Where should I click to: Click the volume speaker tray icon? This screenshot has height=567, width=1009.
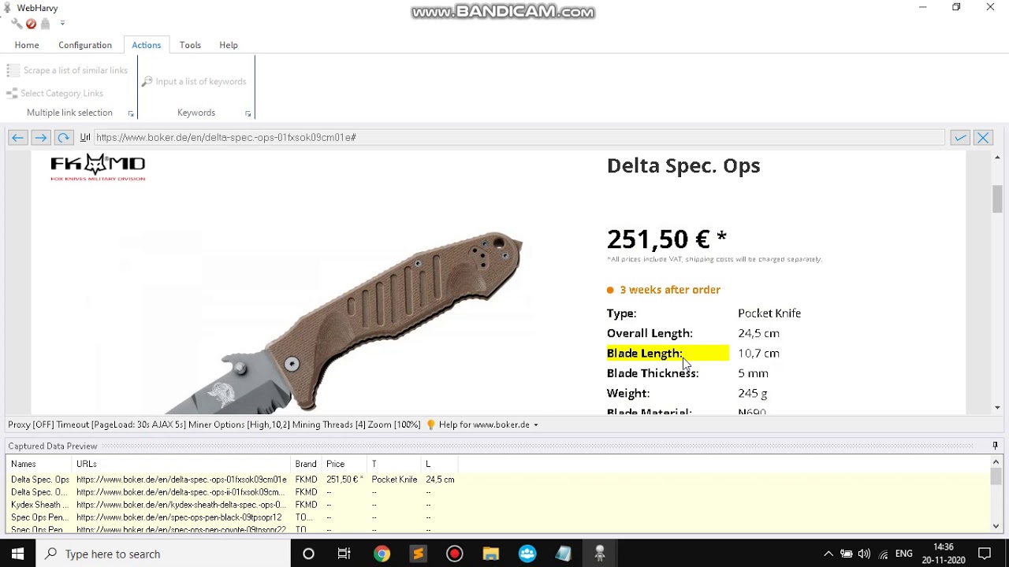(x=864, y=554)
